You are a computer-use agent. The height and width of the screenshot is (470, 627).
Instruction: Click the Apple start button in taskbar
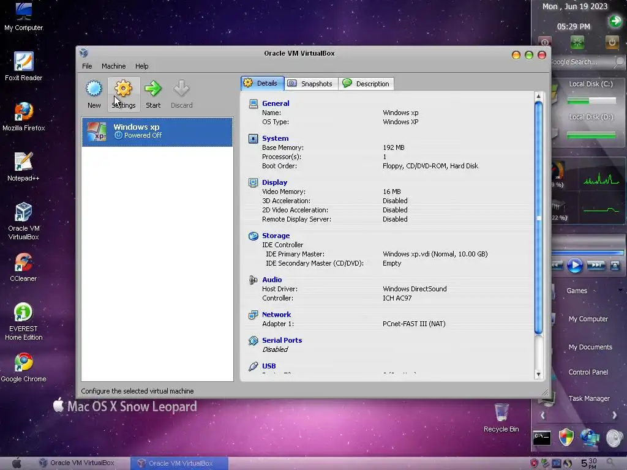pos(17,463)
